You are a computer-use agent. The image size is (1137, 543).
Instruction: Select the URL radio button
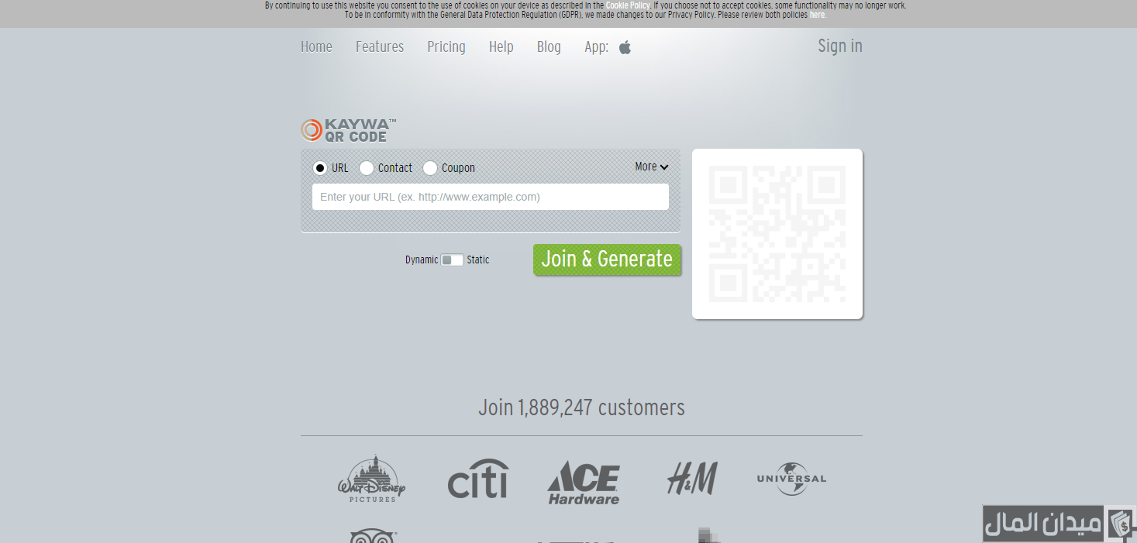[x=320, y=168]
